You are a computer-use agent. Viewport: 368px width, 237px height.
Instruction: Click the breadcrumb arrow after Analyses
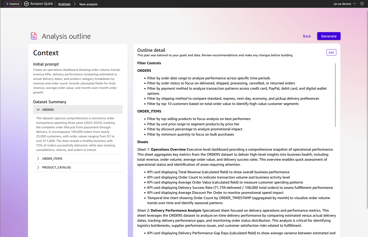pyautogui.click(x=75, y=4)
